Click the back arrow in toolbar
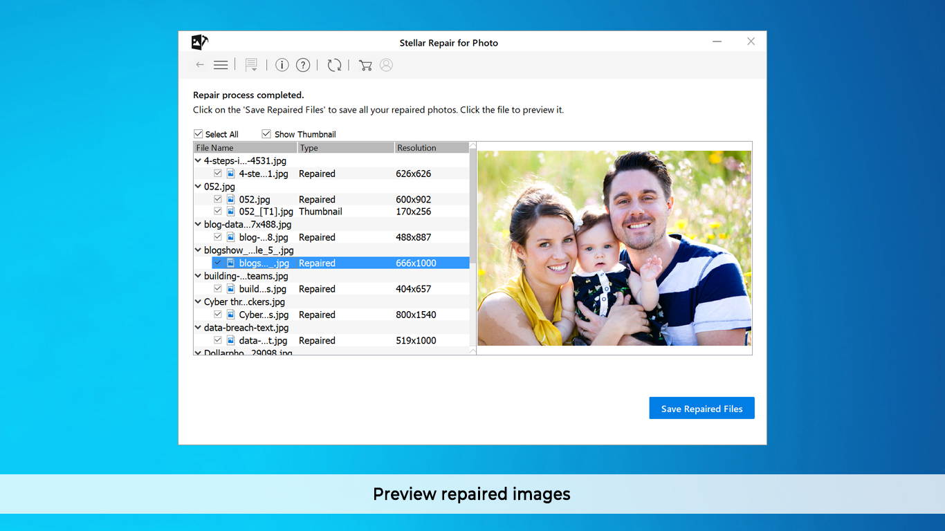 coord(200,65)
